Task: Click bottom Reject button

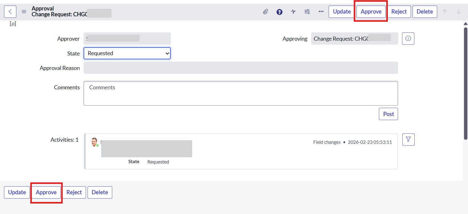Action: 74,192
